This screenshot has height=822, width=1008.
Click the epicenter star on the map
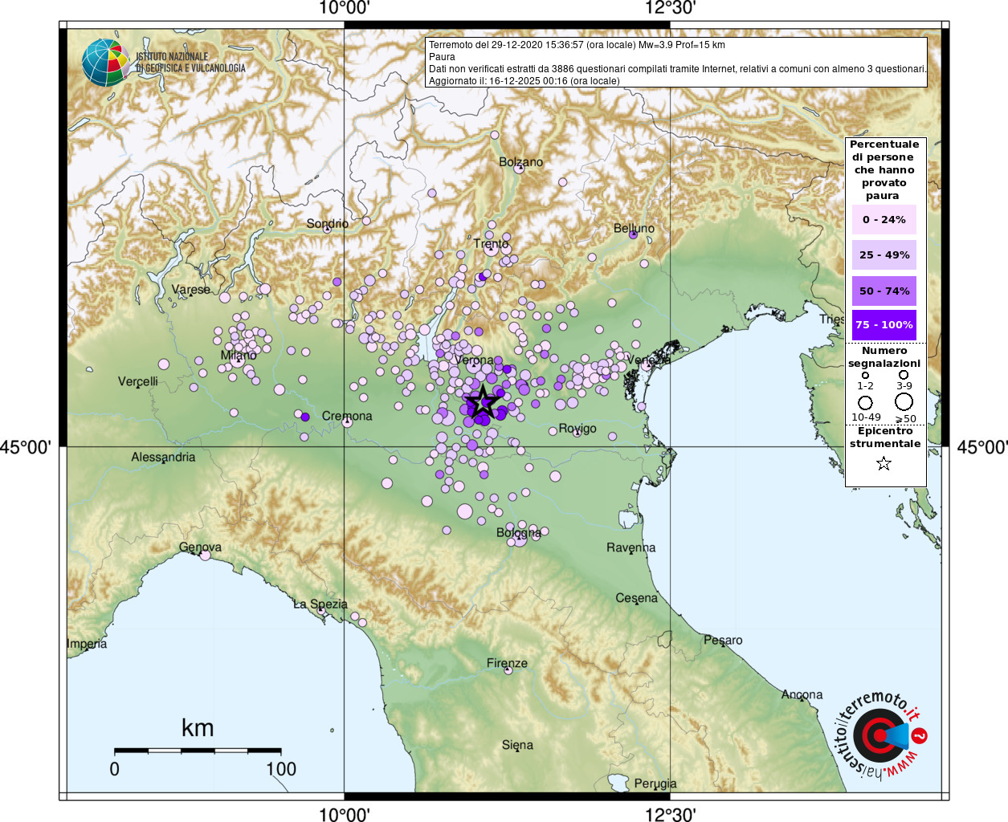tap(481, 401)
